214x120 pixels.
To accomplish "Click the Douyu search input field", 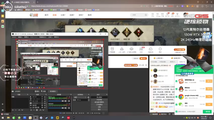I will click(x=137, y=15).
